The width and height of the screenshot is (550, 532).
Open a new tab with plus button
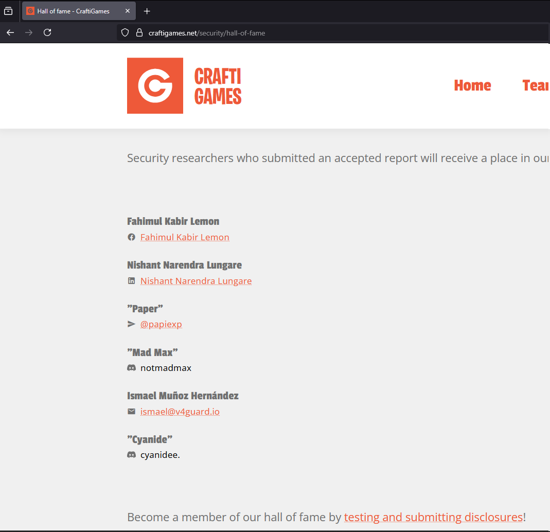[x=147, y=11]
